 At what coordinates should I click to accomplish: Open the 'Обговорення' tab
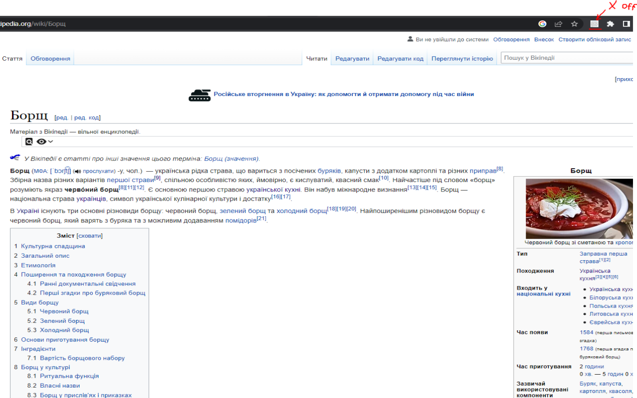click(x=50, y=59)
